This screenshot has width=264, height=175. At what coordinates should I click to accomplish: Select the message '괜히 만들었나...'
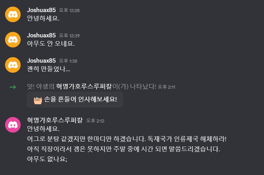48,69
